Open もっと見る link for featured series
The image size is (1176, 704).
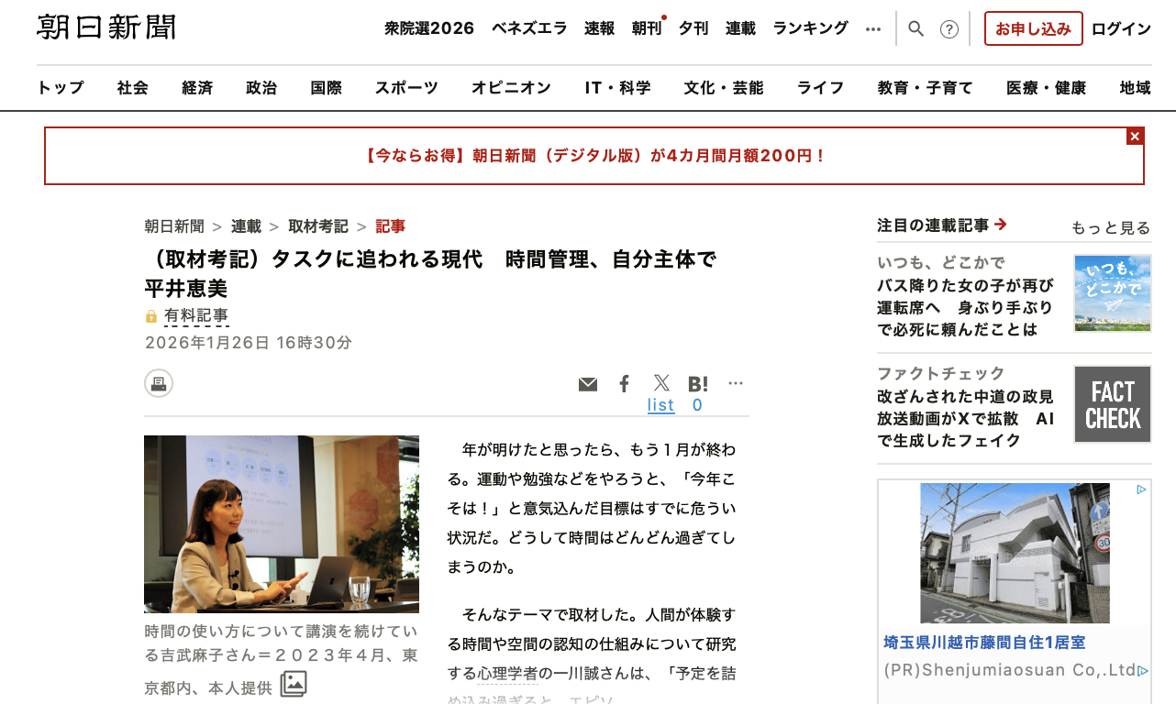[1110, 227]
